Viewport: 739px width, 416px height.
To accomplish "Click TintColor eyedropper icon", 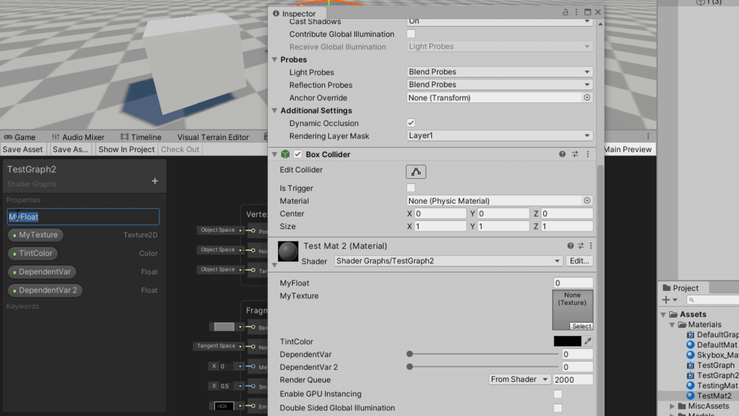I will click(588, 341).
